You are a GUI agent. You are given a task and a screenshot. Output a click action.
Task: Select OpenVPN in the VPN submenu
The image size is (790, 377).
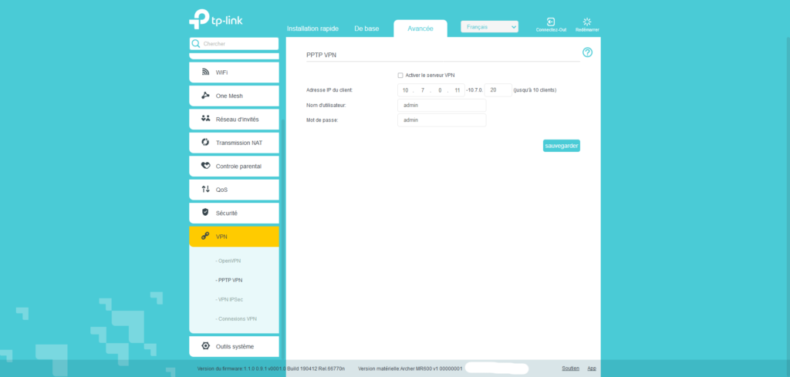pyautogui.click(x=230, y=261)
